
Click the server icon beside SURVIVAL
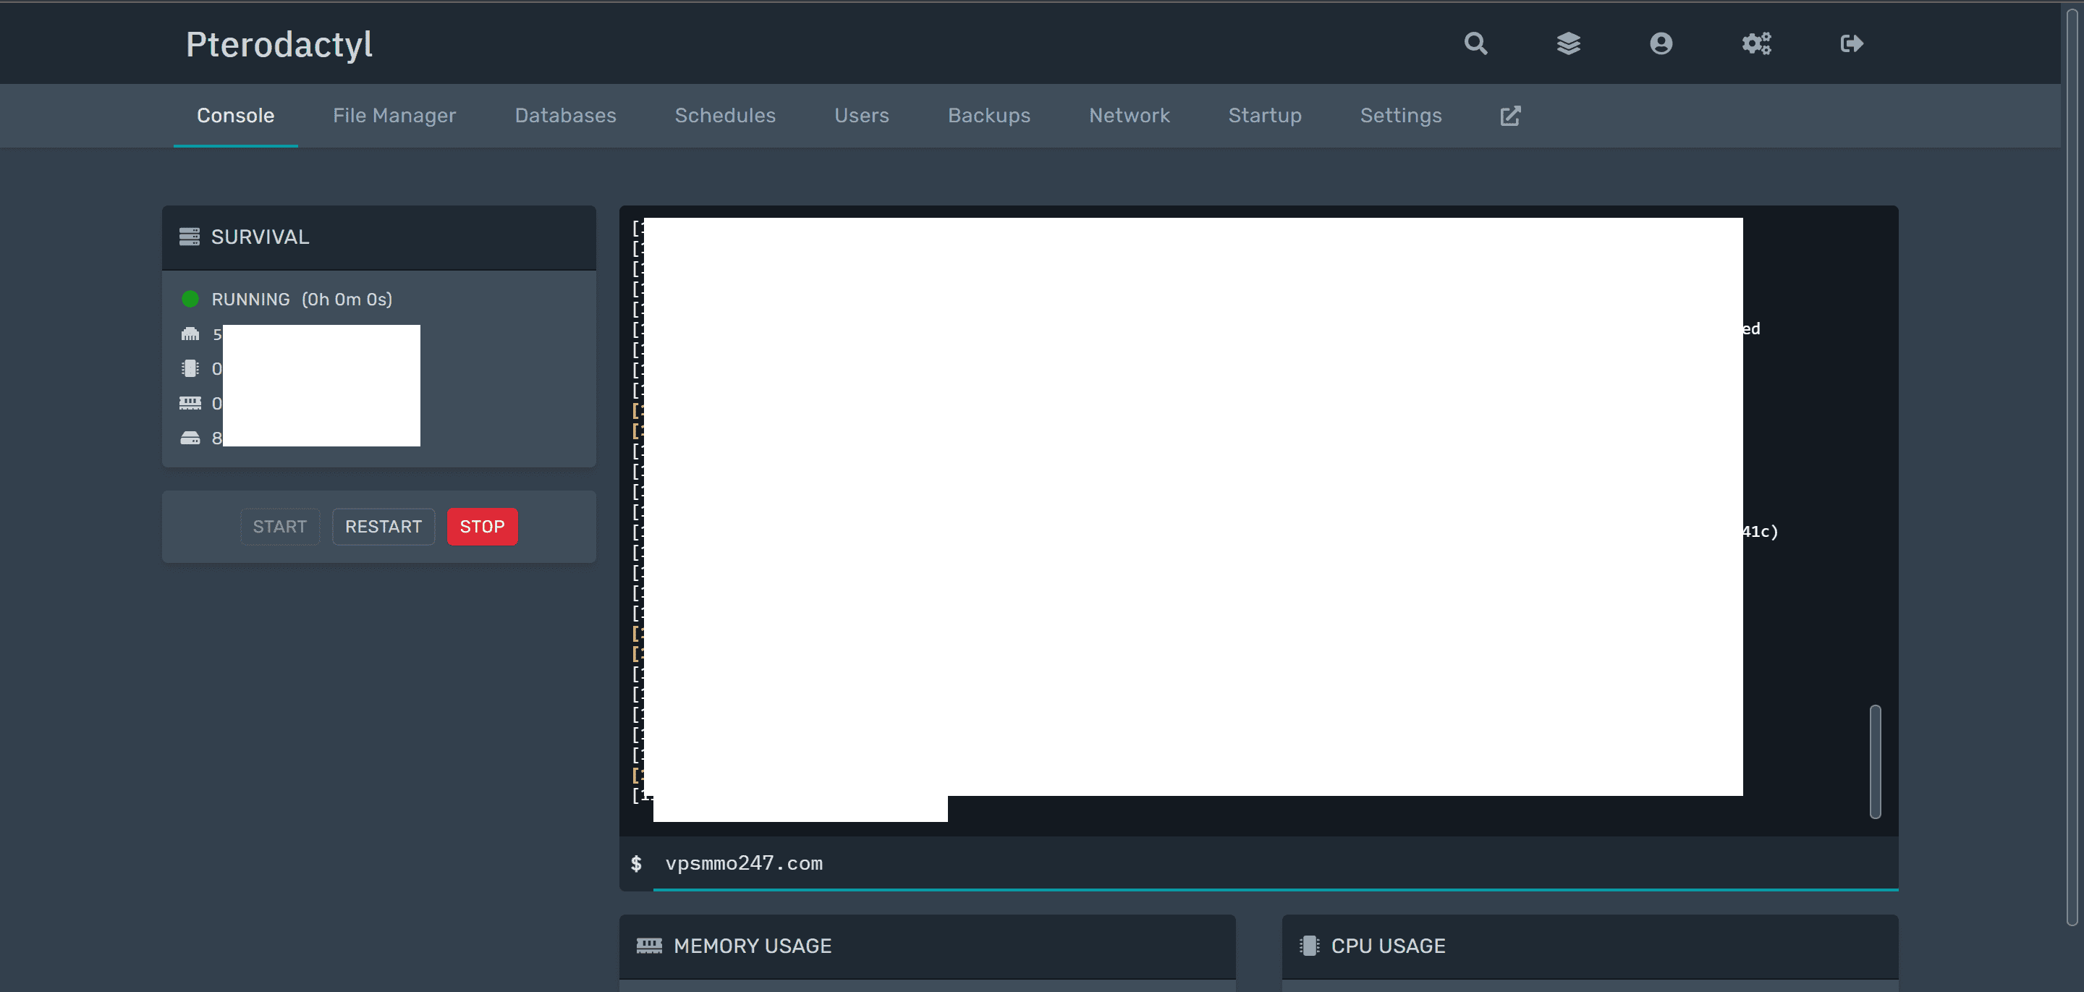coord(190,237)
